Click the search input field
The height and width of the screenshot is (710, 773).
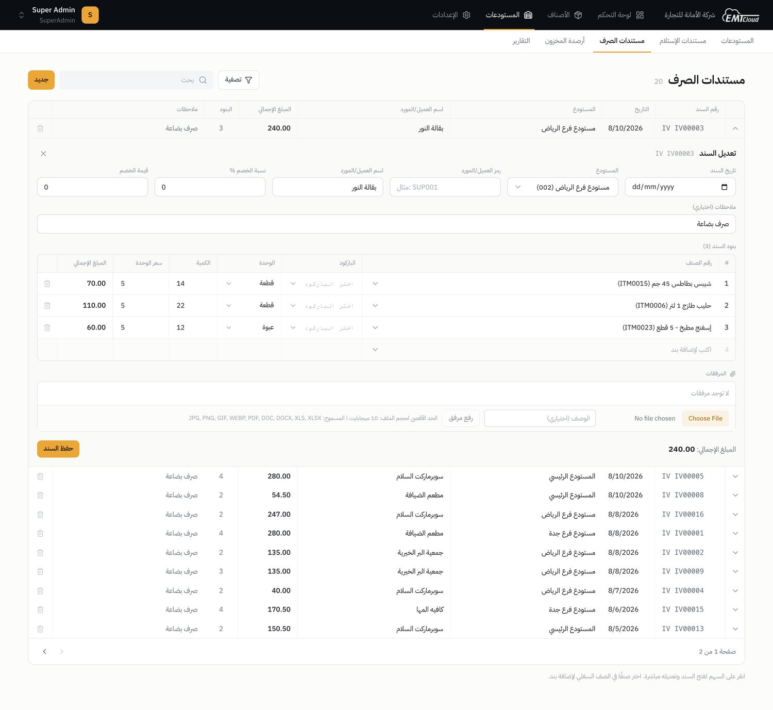coord(136,80)
